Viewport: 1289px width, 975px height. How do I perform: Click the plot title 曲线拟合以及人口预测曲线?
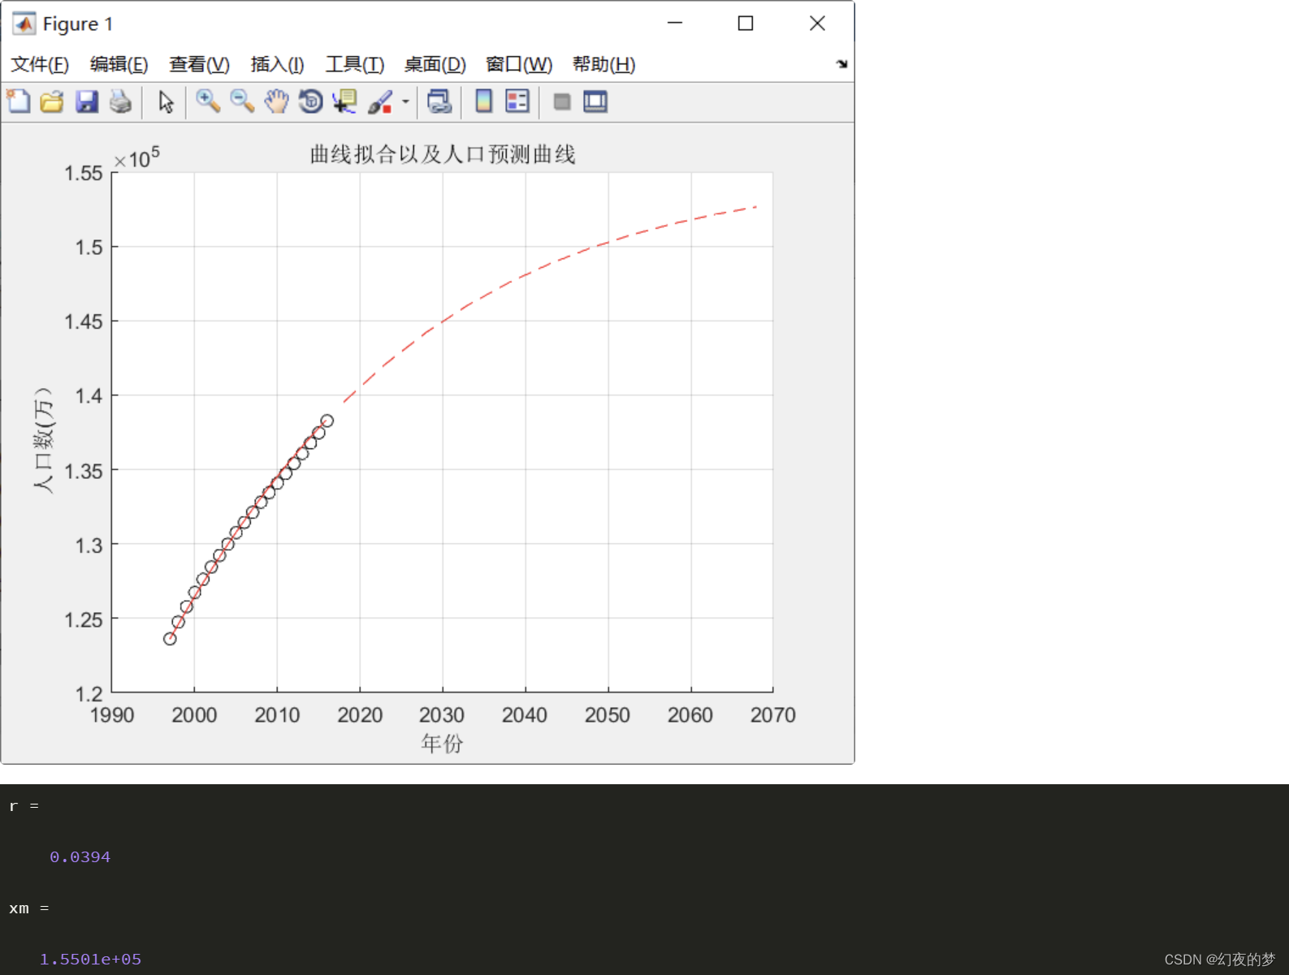click(x=443, y=154)
